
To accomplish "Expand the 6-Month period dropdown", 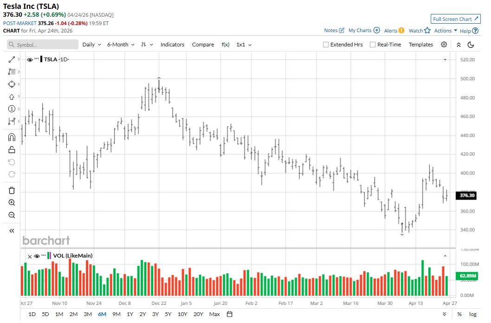I will (x=121, y=45).
